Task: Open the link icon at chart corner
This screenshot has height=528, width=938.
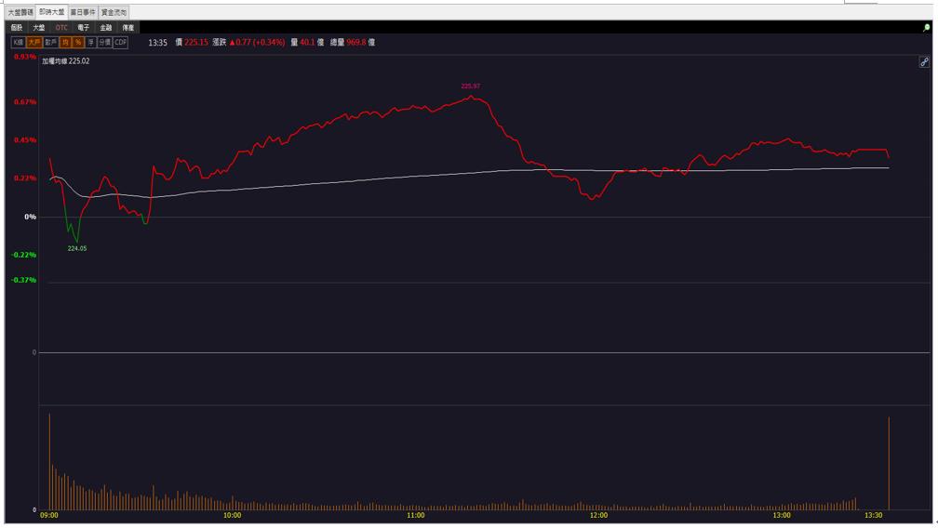Action: (924, 62)
